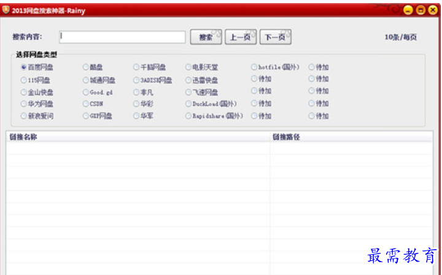Select 迅雷快盘 radio option
Screen dimensions: 442x275
coord(202,80)
